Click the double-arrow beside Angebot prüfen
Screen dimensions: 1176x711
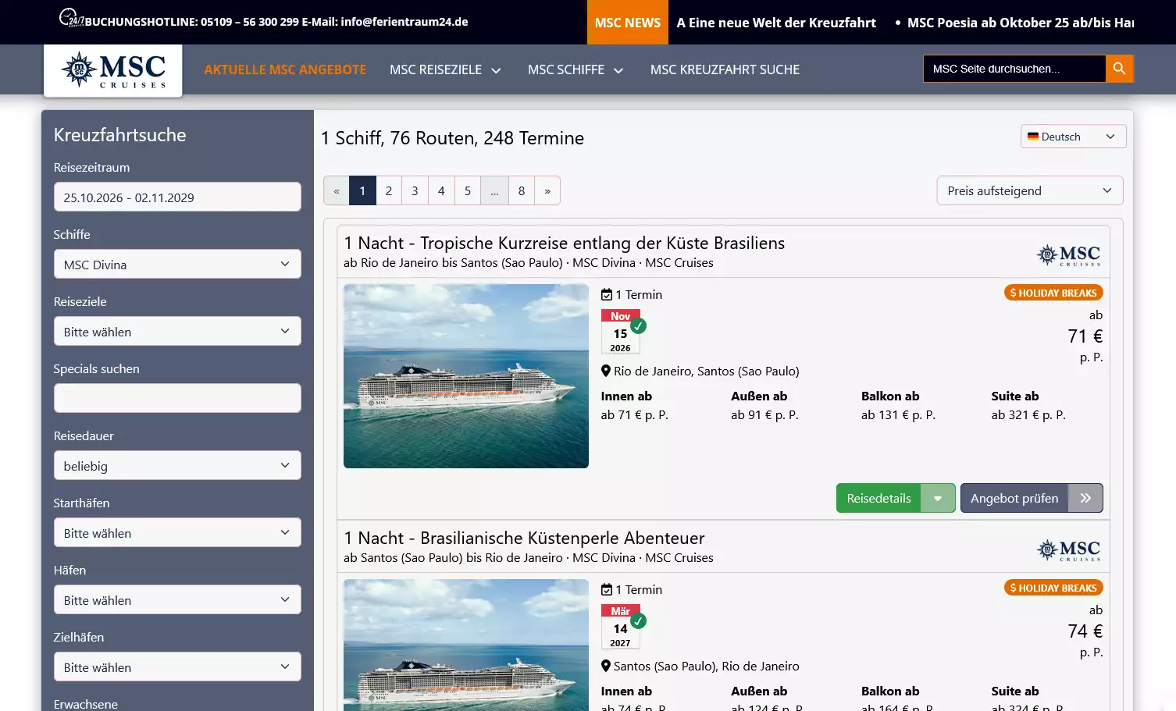pyautogui.click(x=1085, y=498)
